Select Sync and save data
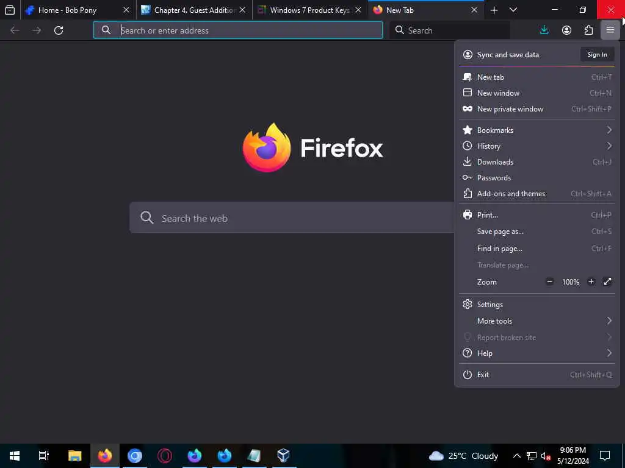 [x=508, y=54]
